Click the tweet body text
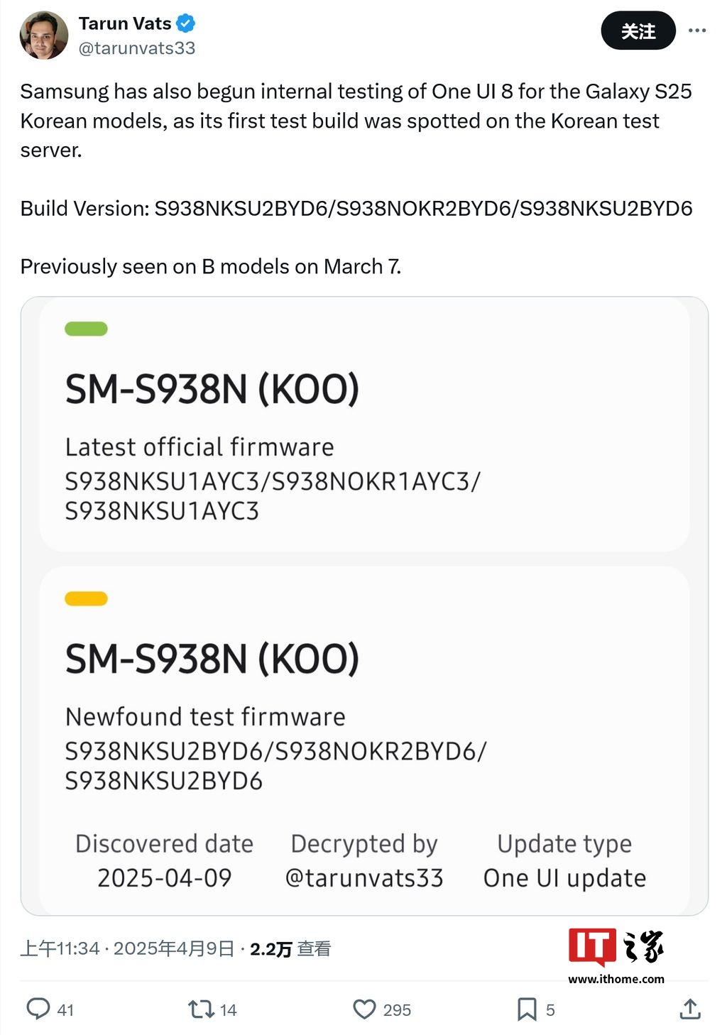The height and width of the screenshot is (1035, 727). tap(355, 121)
